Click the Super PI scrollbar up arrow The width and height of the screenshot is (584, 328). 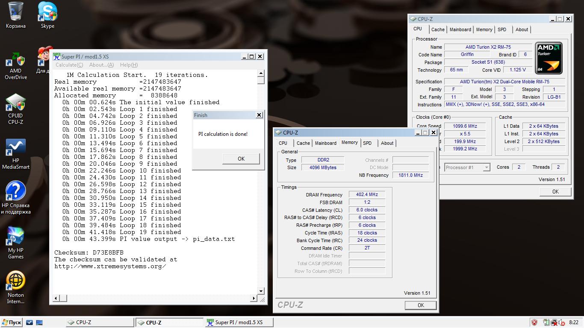pos(261,73)
